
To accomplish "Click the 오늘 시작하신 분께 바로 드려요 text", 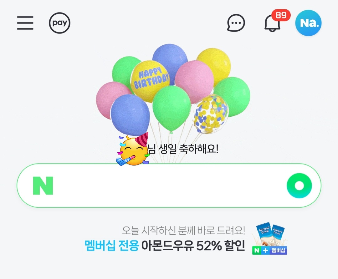I will click(183, 230).
